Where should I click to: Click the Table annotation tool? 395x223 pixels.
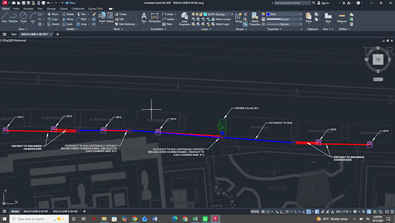point(167,24)
